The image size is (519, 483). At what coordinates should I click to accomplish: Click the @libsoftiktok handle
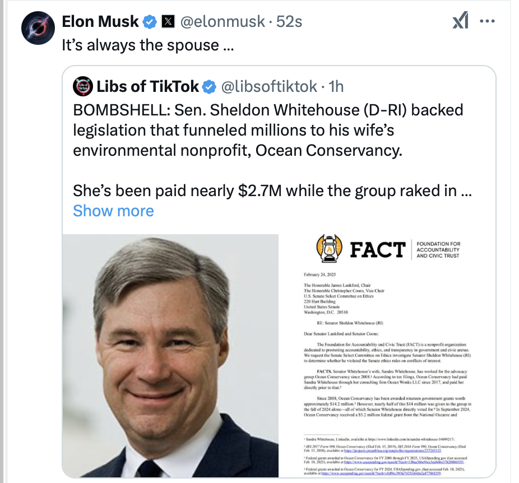(x=268, y=86)
